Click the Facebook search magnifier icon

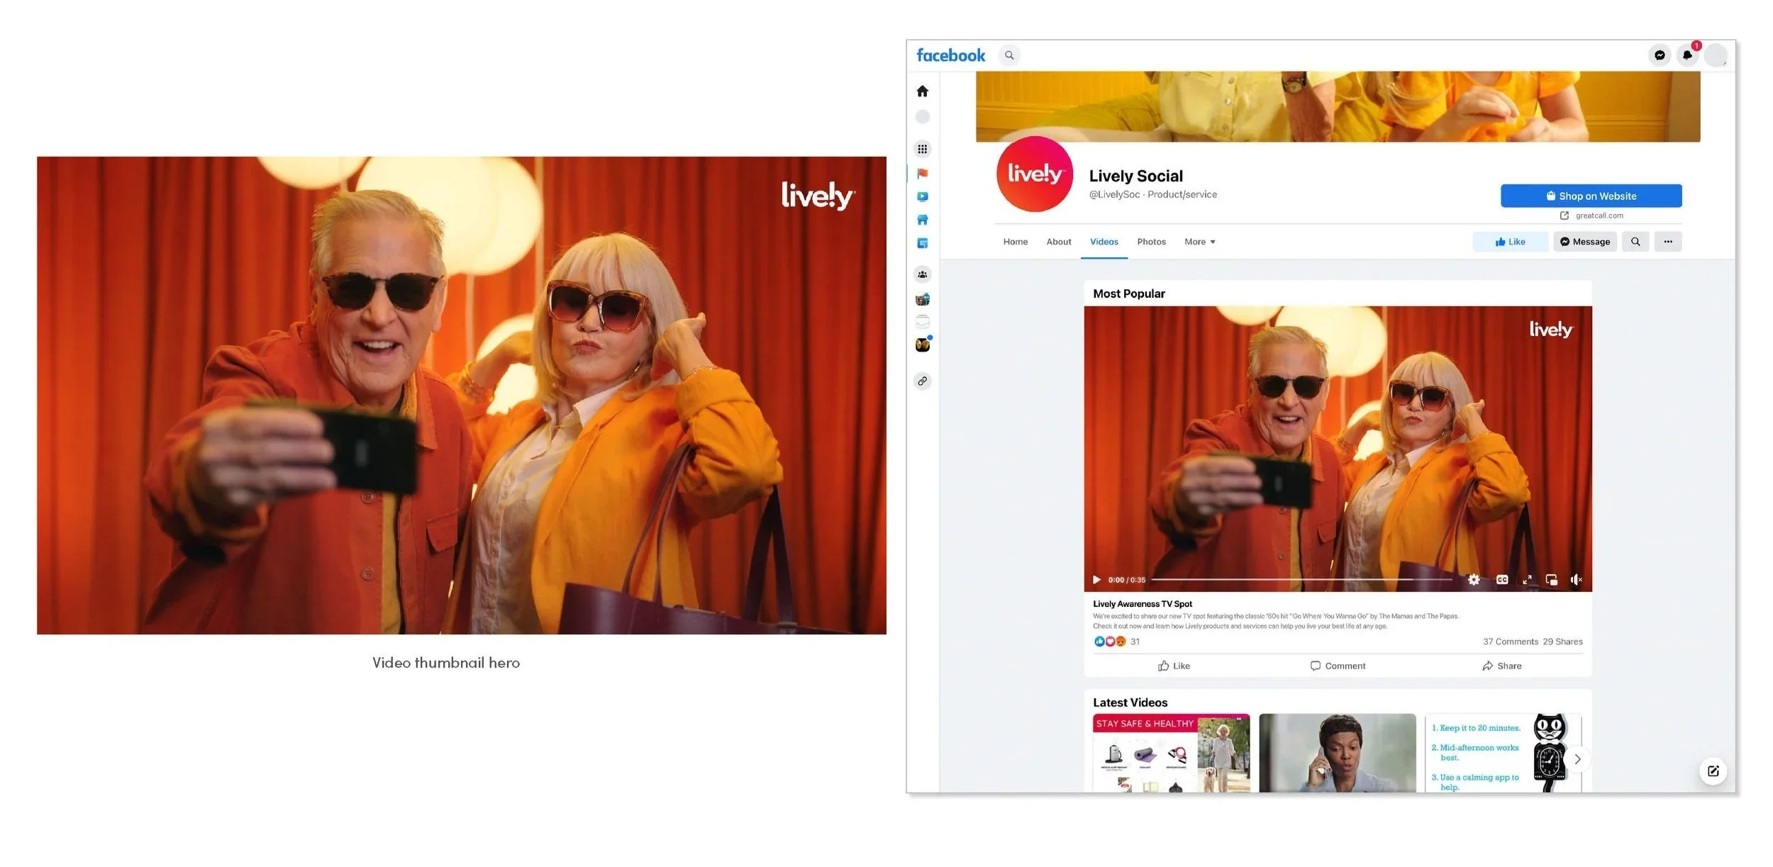1009,55
